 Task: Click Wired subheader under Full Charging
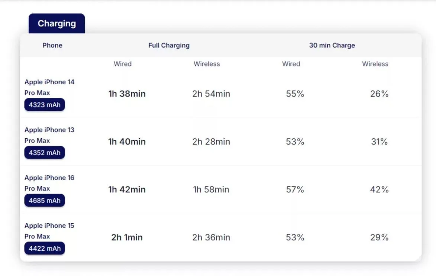[123, 64]
